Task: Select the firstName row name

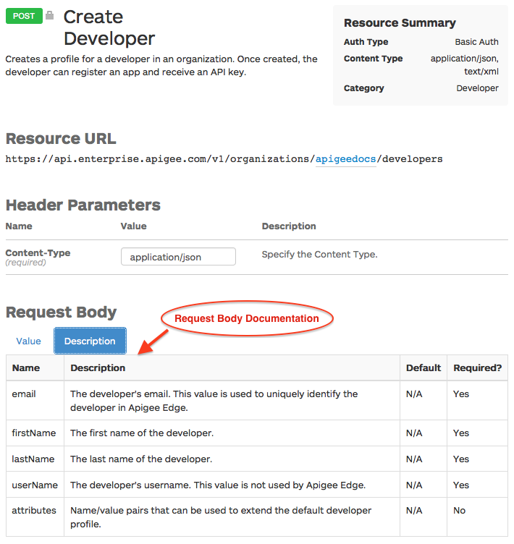Action: click(33, 433)
